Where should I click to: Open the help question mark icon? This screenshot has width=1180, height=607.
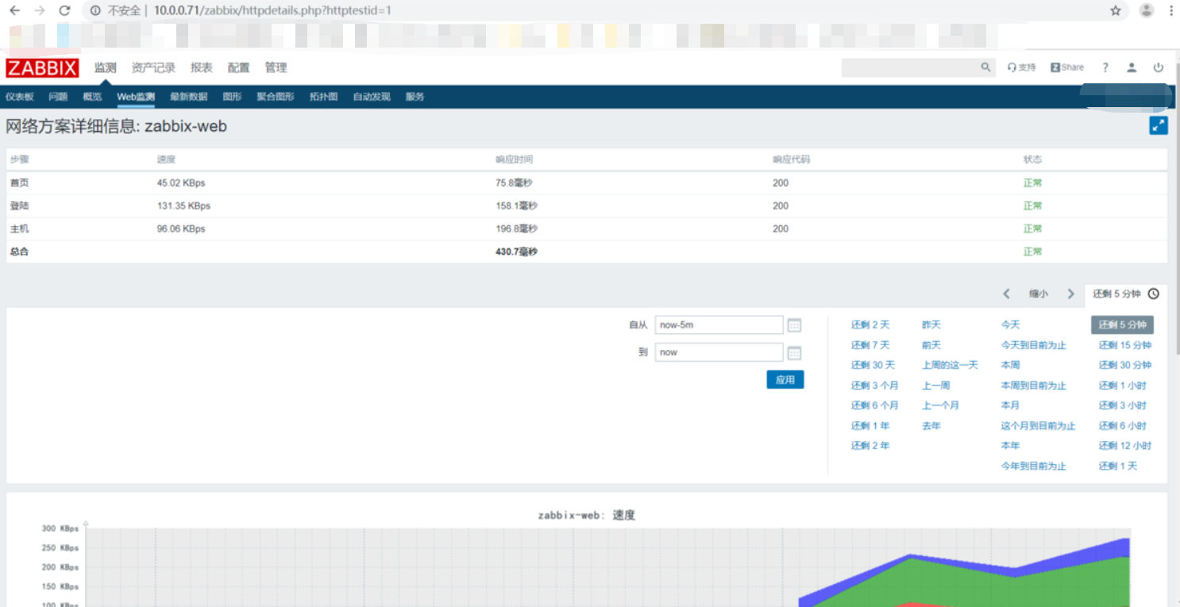click(x=1105, y=67)
